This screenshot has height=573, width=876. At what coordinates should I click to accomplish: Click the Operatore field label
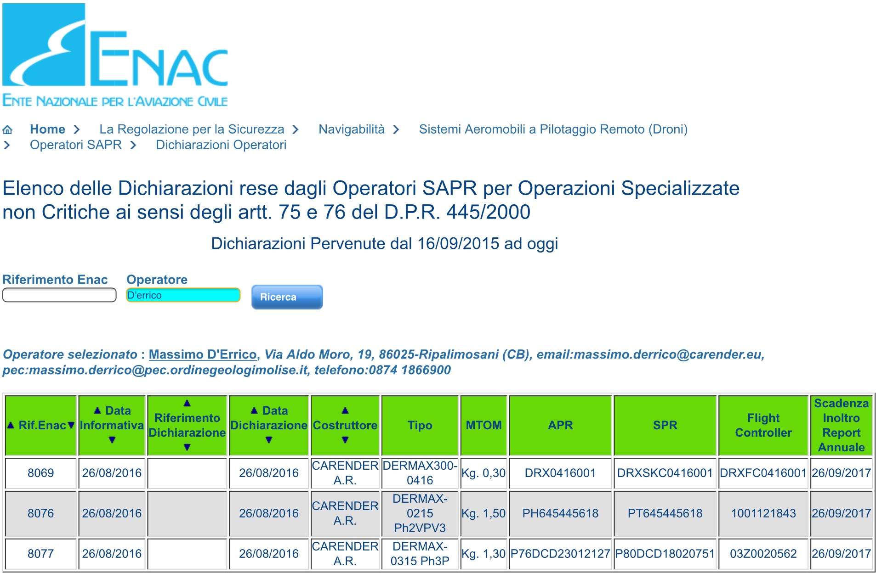point(157,280)
